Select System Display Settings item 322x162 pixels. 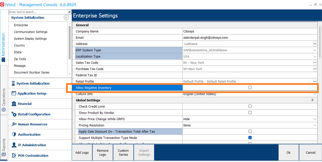[30, 38]
